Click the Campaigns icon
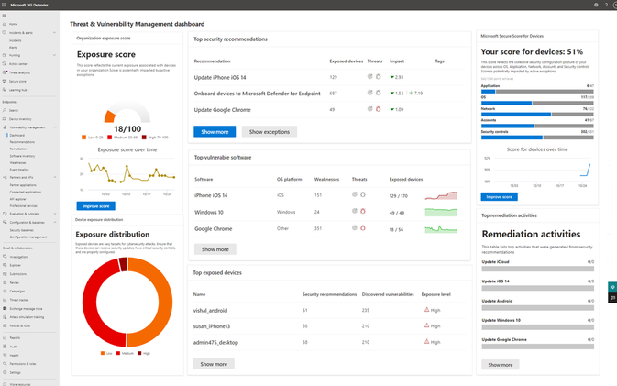 pyautogui.click(x=5, y=292)
